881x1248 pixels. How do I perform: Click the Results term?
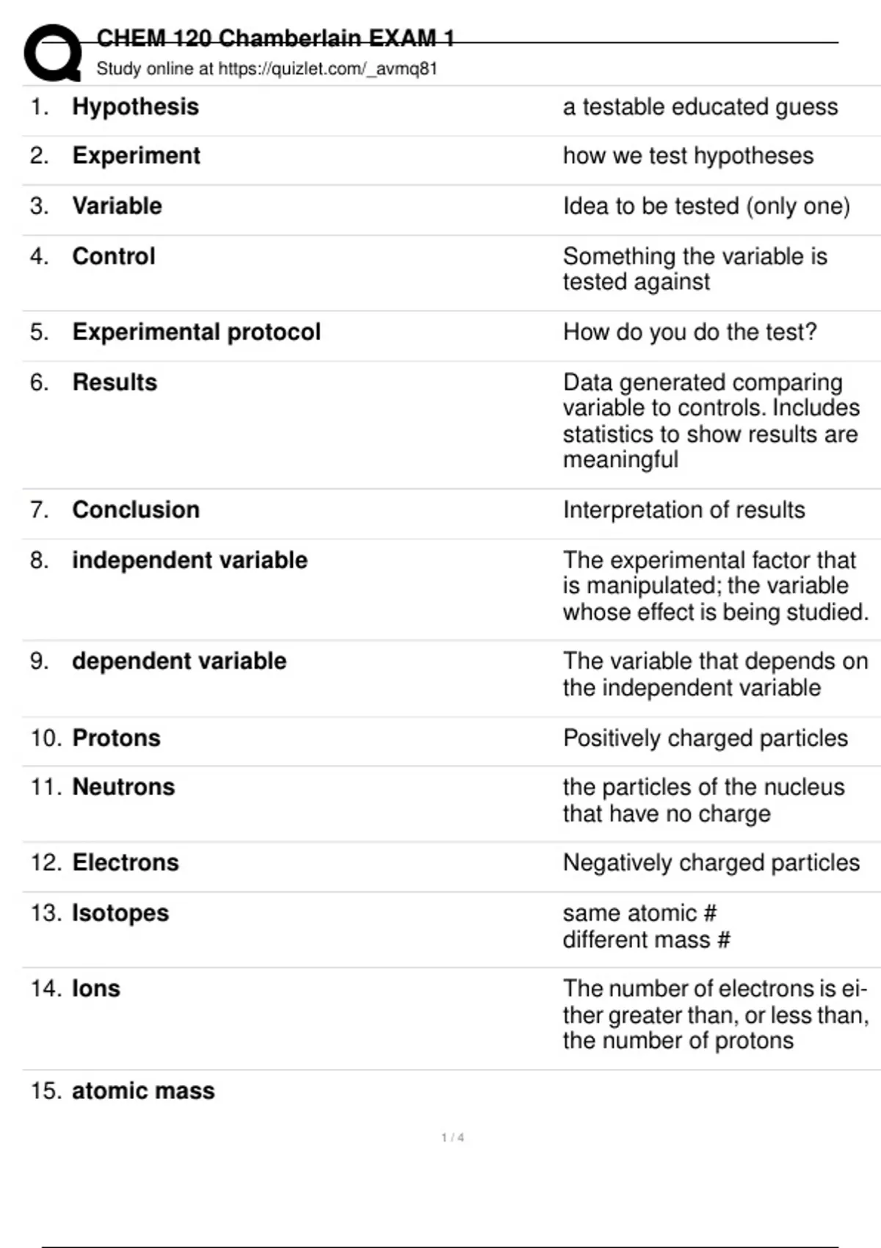[x=115, y=382]
